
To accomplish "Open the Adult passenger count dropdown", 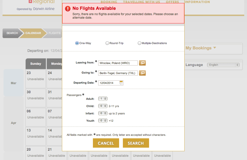I will [x=103, y=99].
